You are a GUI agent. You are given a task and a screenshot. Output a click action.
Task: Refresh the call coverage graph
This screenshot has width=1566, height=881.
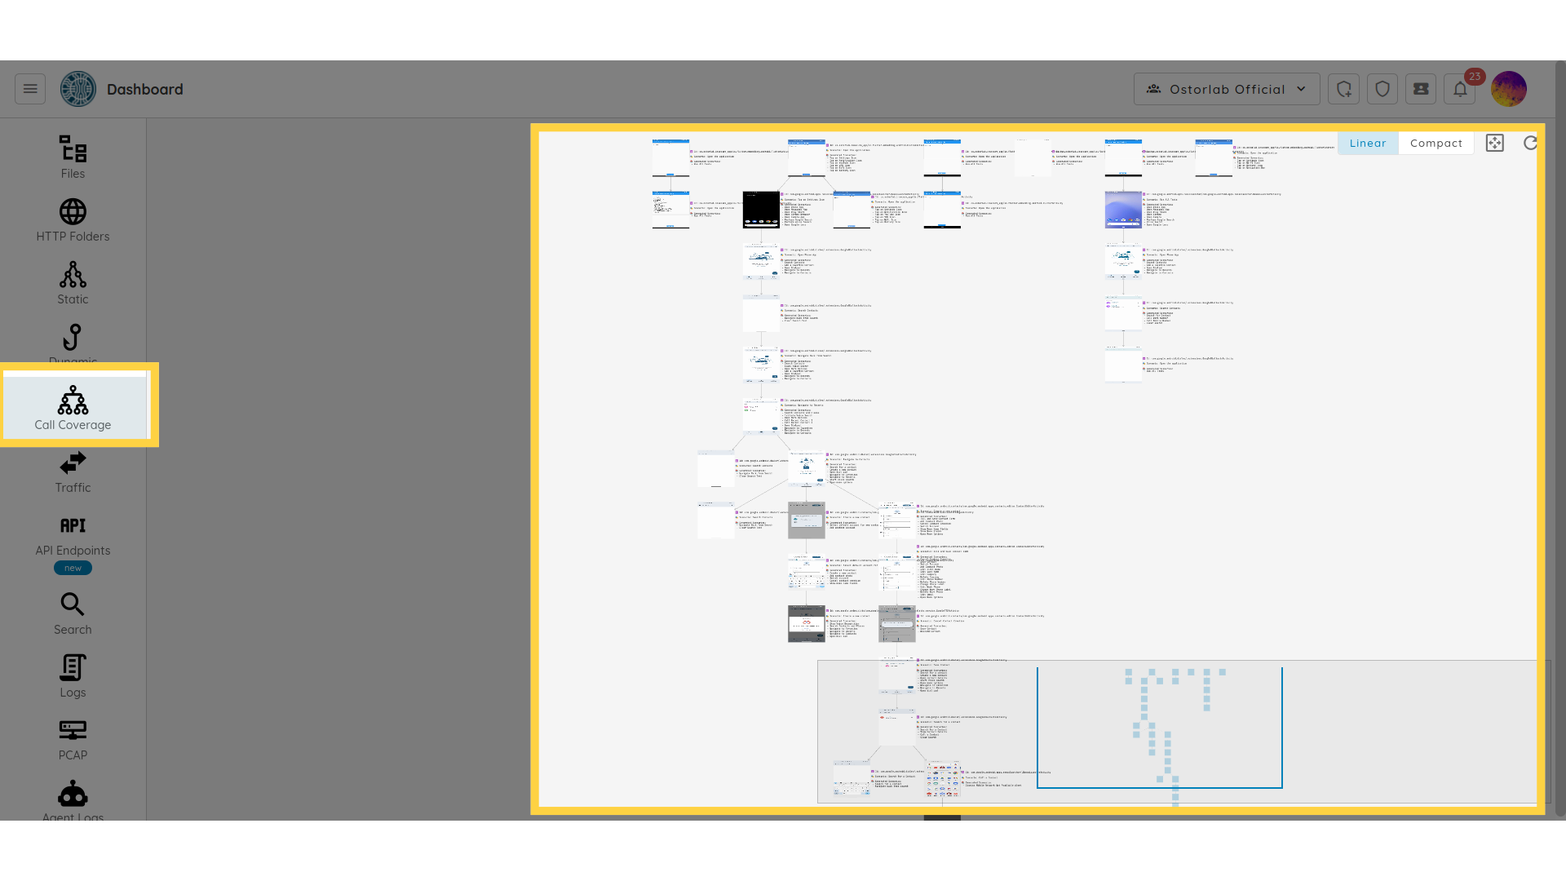1530,143
